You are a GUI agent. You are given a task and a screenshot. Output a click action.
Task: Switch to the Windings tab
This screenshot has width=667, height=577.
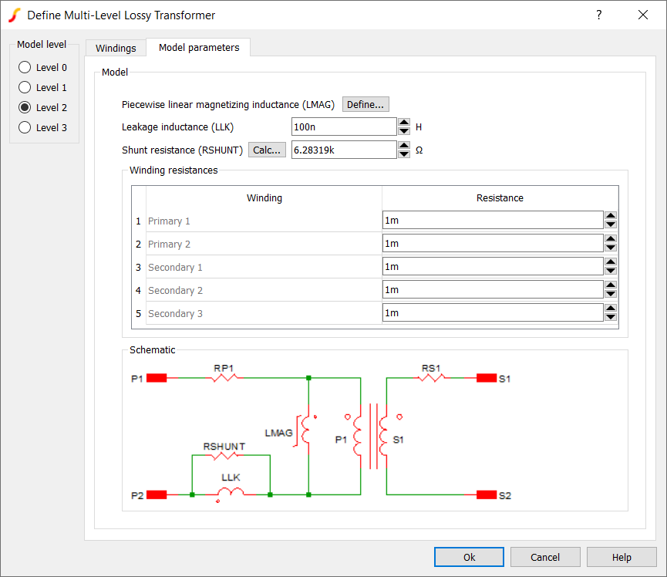pyautogui.click(x=116, y=48)
